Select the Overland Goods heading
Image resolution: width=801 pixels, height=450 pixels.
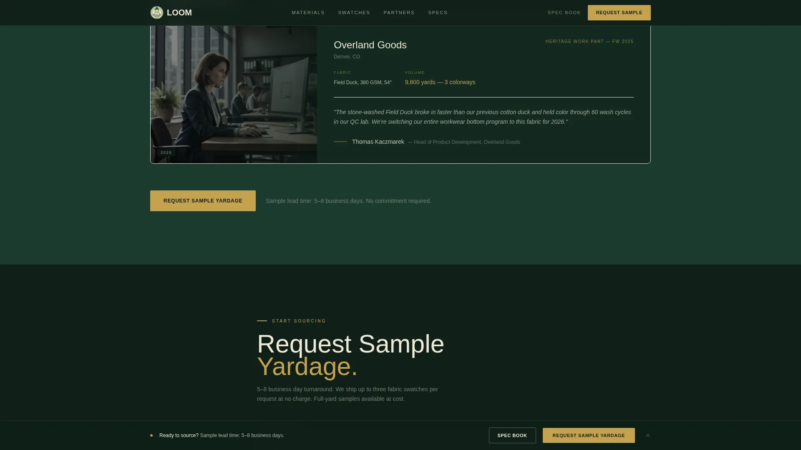point(370,45)
